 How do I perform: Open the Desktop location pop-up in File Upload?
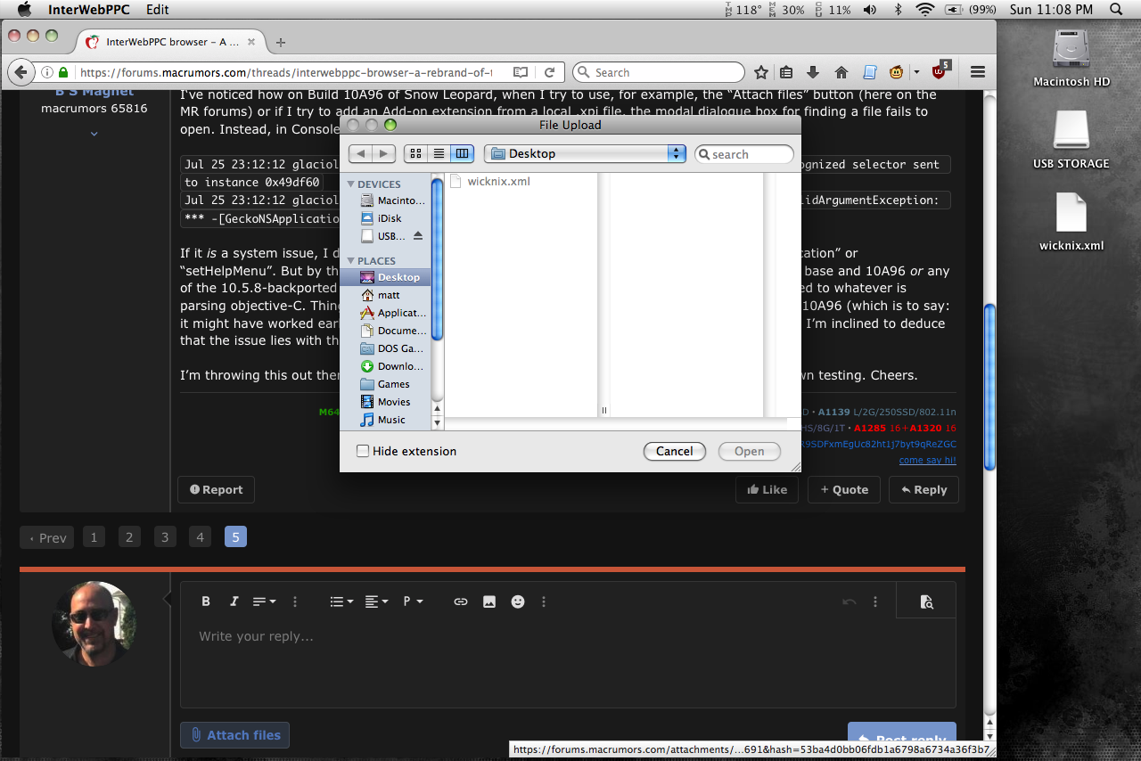[x=585, y=153]
